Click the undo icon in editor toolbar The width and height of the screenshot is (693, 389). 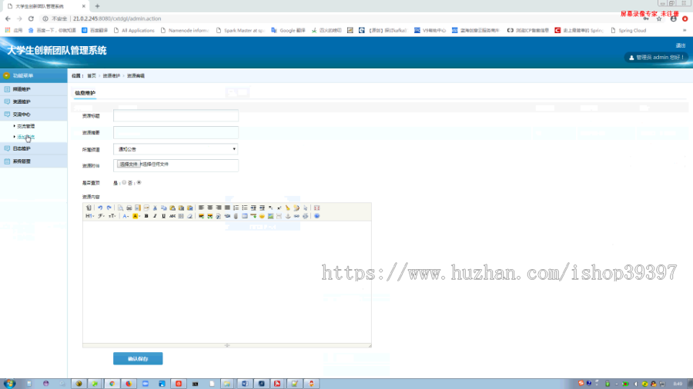pyautogui.click(x=100, y=208)
